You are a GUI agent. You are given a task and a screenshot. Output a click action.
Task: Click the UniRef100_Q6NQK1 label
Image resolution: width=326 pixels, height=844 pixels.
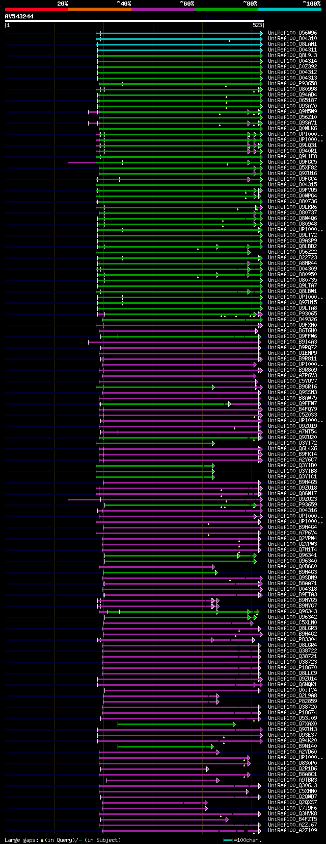pyautogui.click(x=292, y=684)
